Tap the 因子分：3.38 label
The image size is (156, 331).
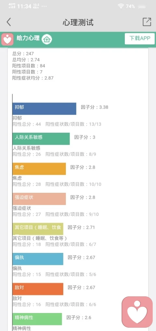[95, 107]
